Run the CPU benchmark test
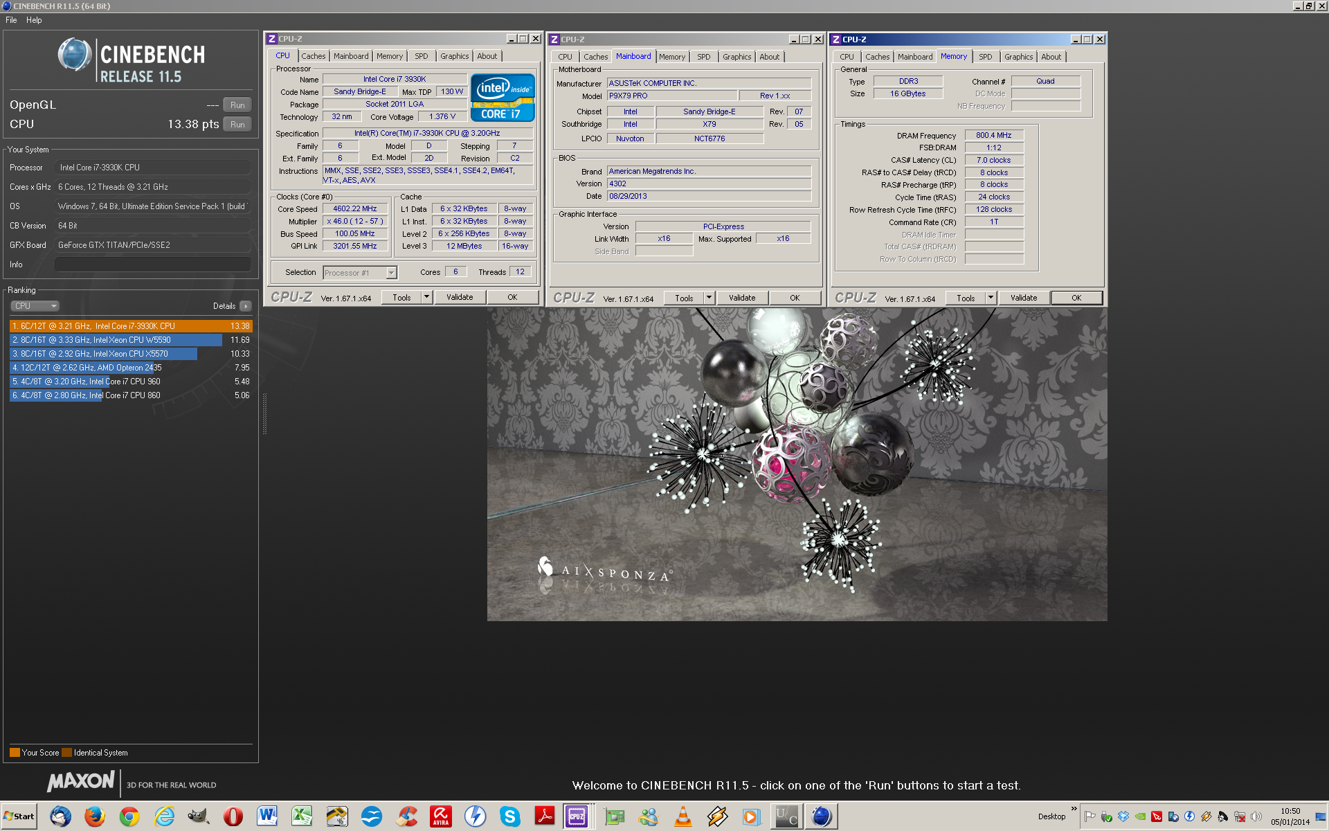 (237, 125)
